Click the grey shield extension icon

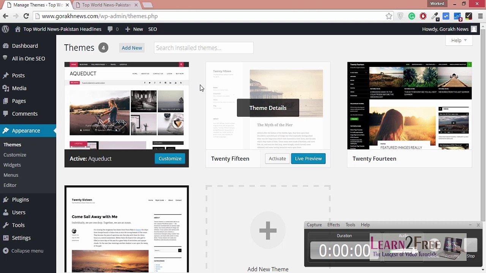[x=400, y=16]
